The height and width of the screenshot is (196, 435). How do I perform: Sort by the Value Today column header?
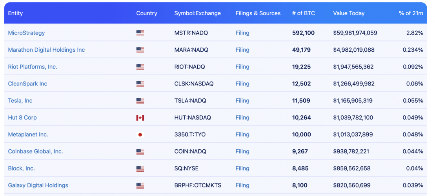[349, 13]
